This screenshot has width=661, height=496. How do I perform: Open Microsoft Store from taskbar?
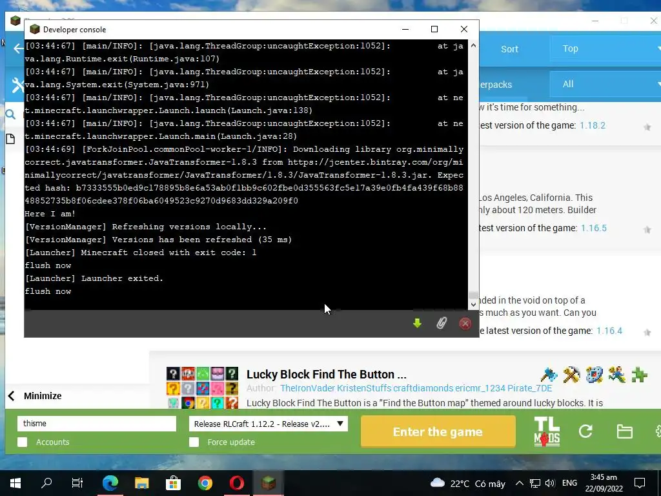[173, 483]
